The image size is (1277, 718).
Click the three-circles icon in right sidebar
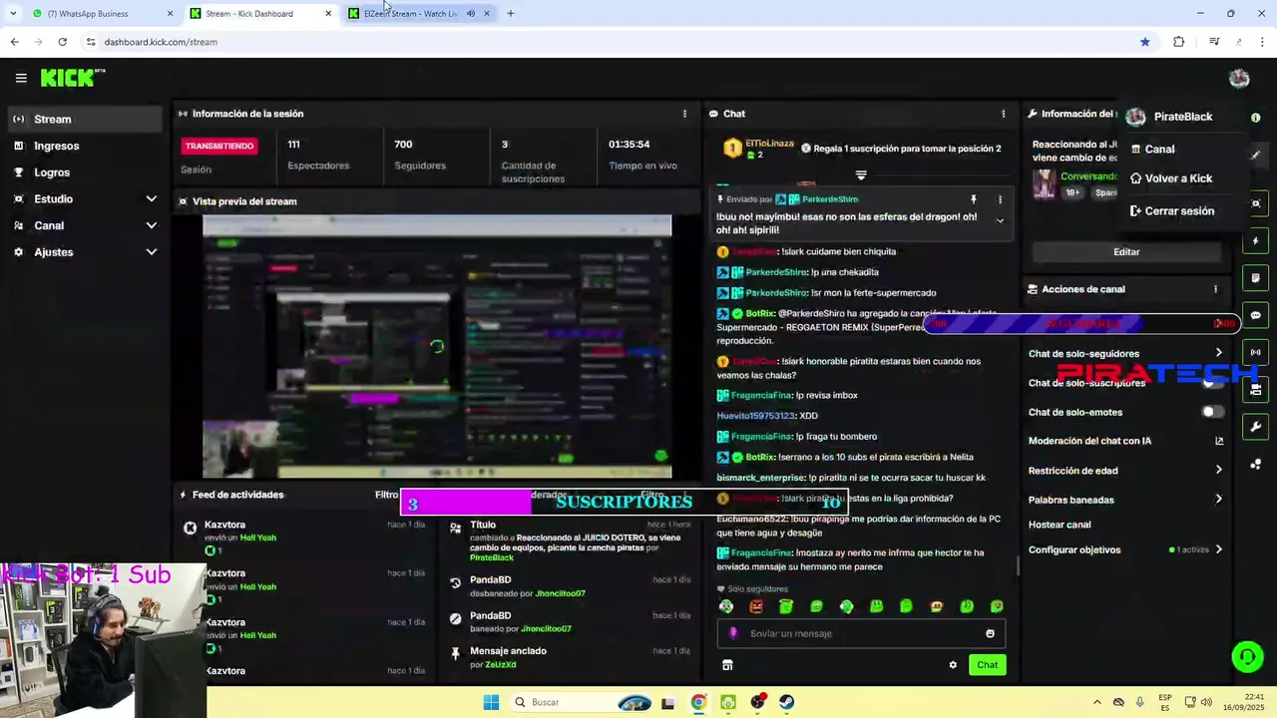click(1255, 464)
